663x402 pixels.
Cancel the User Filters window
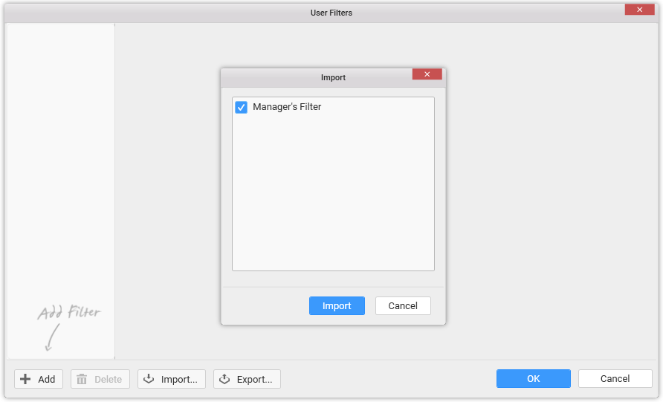coord(615,378)
